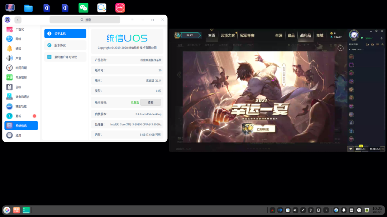Click the volume speaker tray icon
This screenshot has height=217, width=387.
[295, 210]
